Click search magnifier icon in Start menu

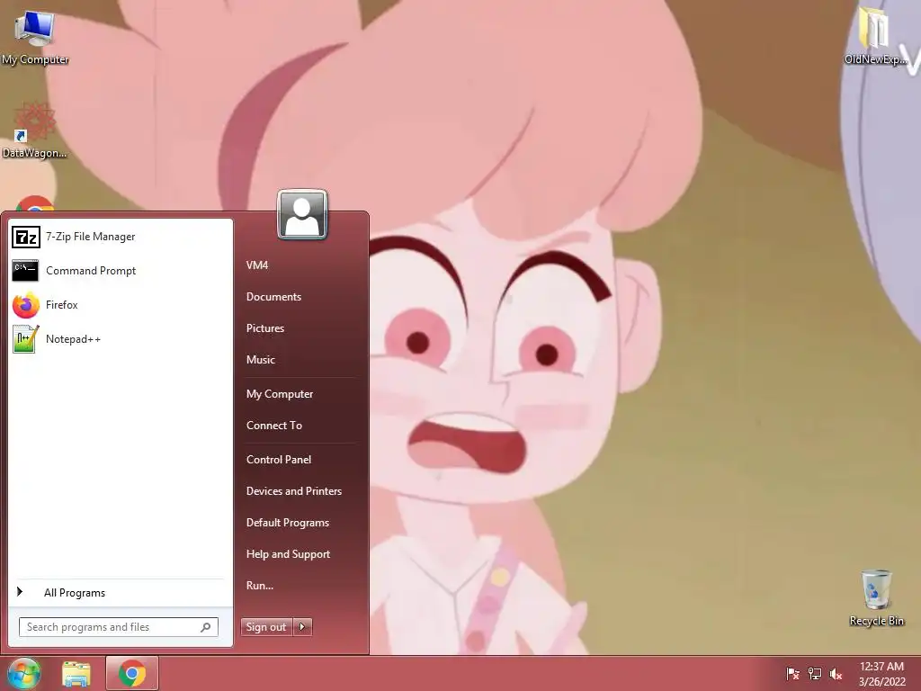click(x=206, y=627)
